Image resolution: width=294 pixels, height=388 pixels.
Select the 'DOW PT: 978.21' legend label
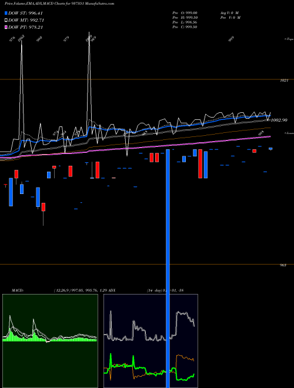point(26,28)
